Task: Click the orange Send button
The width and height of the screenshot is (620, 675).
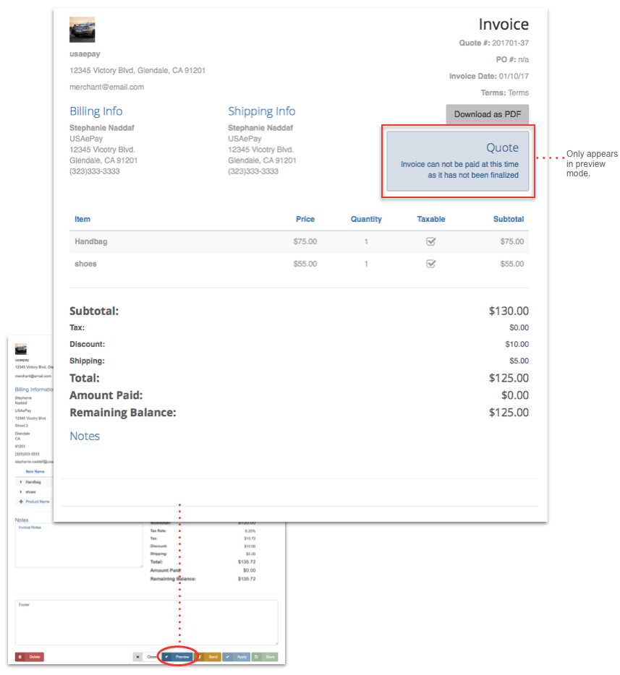Action: coord(209,657)
